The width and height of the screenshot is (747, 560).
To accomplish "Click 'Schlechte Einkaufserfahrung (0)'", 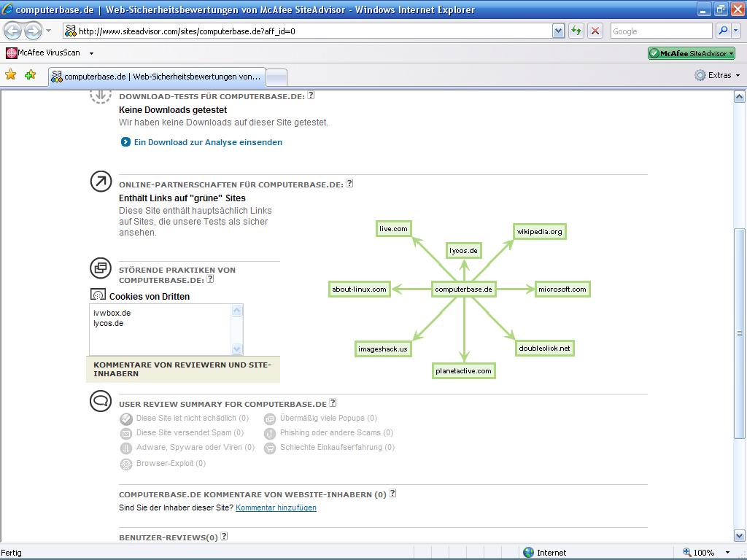I will click(337, 447).
